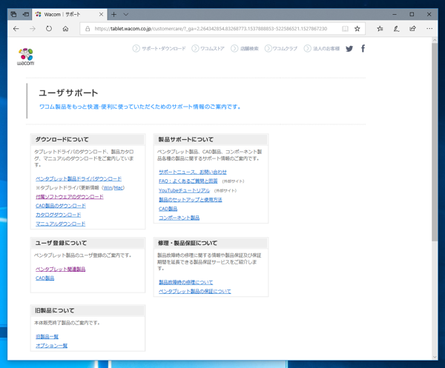Click the browser Back arrow
This screenshot has height=368, width=445.
point(16,29)
